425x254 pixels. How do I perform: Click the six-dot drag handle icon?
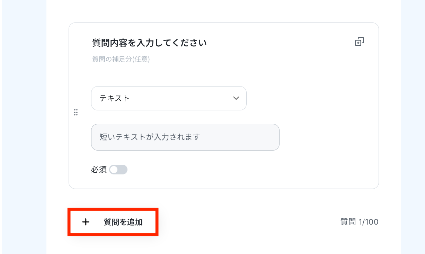click(76, 112)
